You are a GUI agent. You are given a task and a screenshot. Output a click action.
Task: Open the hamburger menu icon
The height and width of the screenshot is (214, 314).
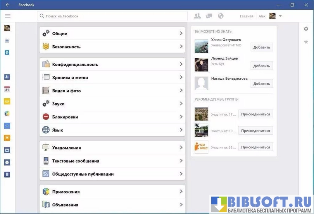pyautogui.click(x=8, y=16)
